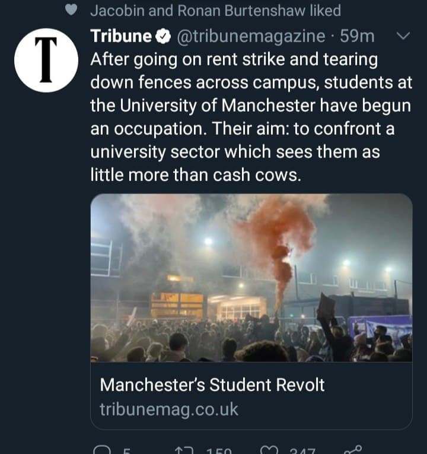
Task: Retweet using the retweet arrows icon
Action: click(185, 450)
